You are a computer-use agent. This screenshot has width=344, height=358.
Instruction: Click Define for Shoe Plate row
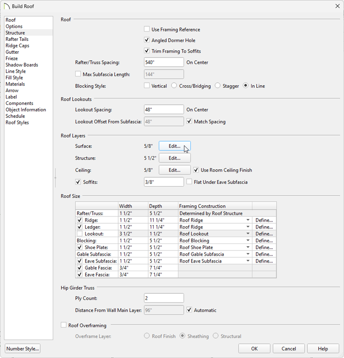tap(264, 247)
